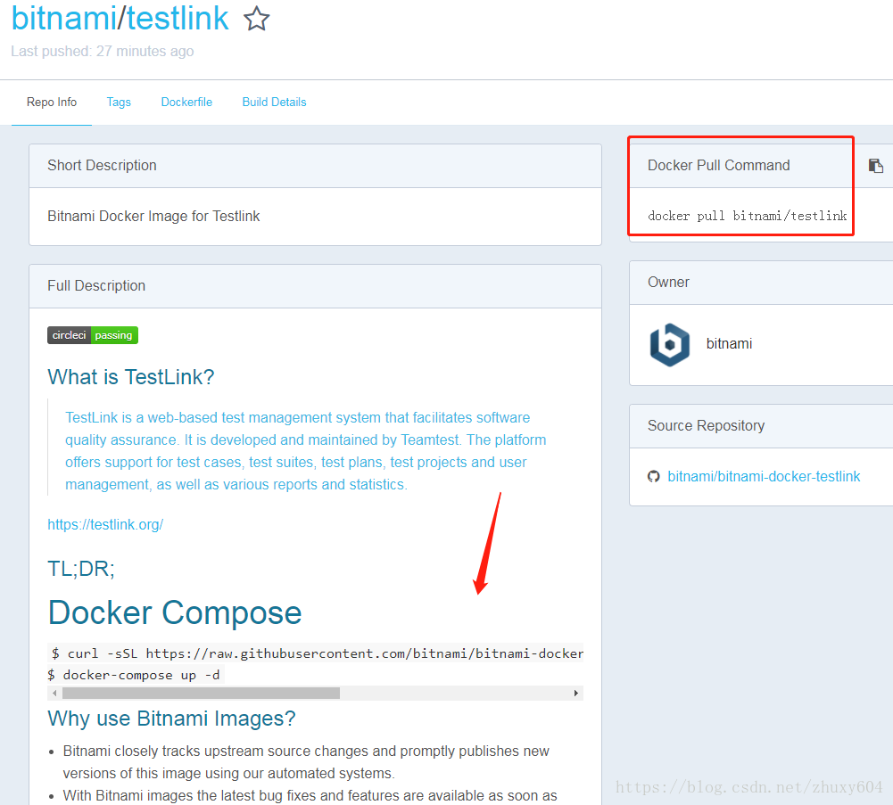893x805 pixels.
Task: Click the Last pushed 27 minutes ago text
Action: pyautogui.click(x=103, y=51)
